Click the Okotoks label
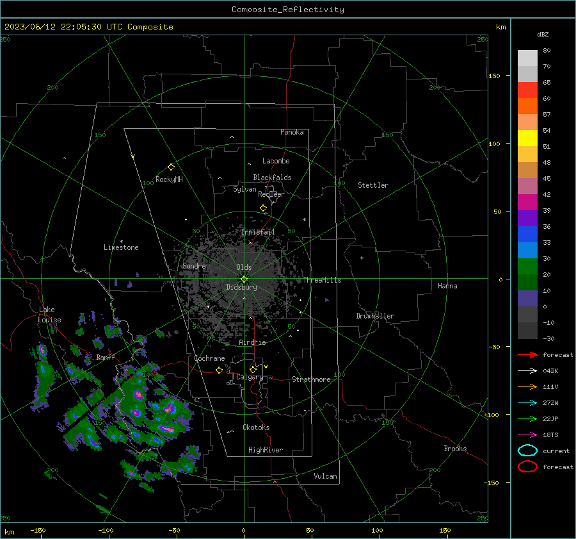The height and width of the screenshot is (539, 576). pos(256,427)
